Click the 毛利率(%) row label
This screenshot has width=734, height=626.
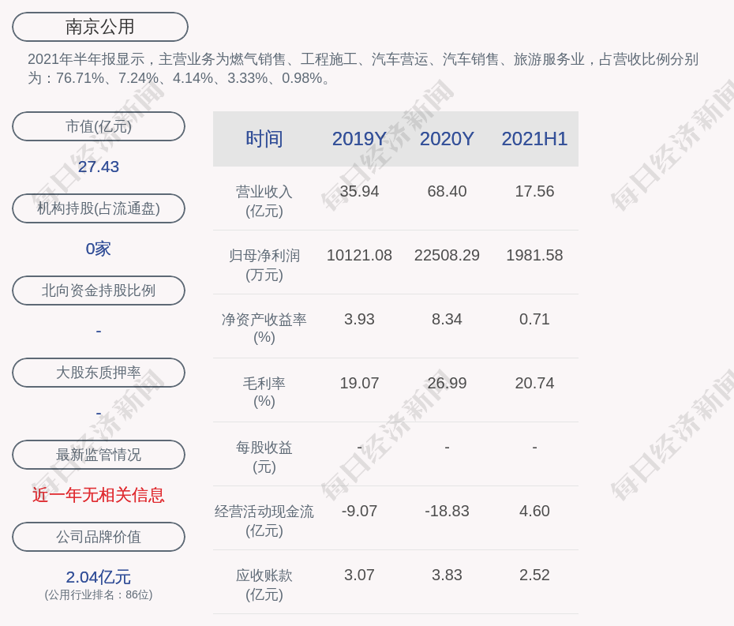click(x=264, y=392)
